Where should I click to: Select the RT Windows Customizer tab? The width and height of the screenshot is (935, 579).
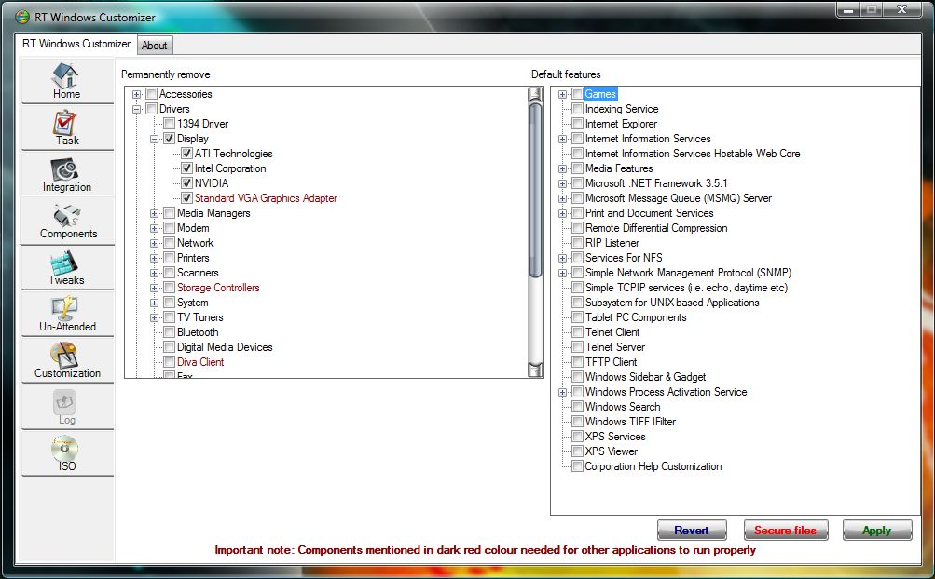tap(76, 44)
